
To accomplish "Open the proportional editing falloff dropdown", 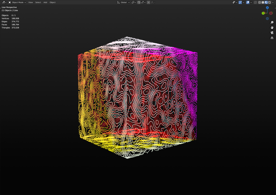I will [153, 2].
